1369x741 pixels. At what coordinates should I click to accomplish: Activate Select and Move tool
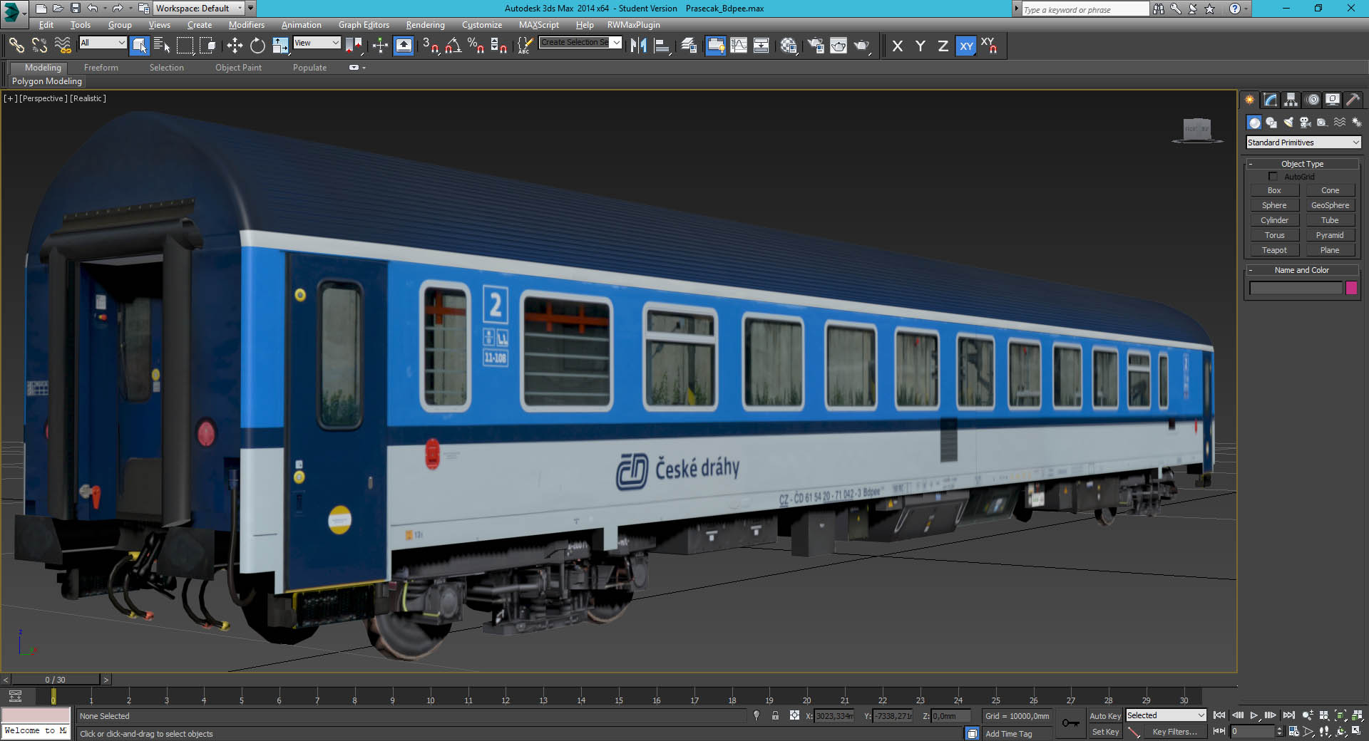click(x=235, y=46)
